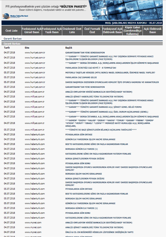166x237 pixels.
Task: Open the AKMEN EKOFA HALKB headline
Action: (x=110, y=123)
